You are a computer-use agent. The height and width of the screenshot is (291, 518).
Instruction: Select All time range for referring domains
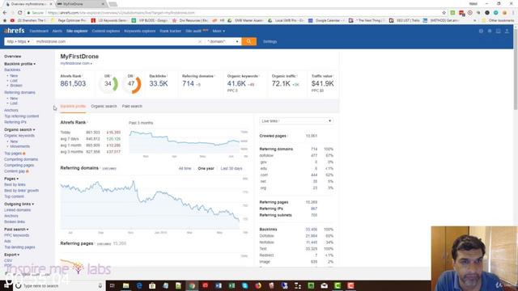pos(185,169)
